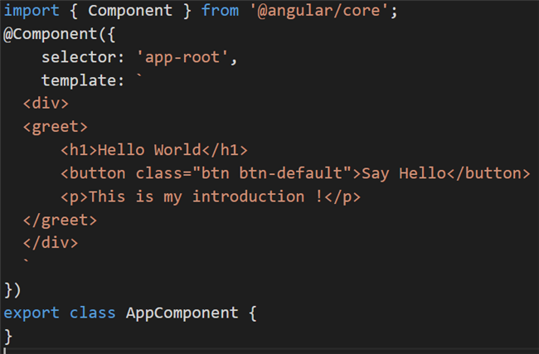Click the import keyword on line one
The image size is (539, 354).
tap(32, 11)
